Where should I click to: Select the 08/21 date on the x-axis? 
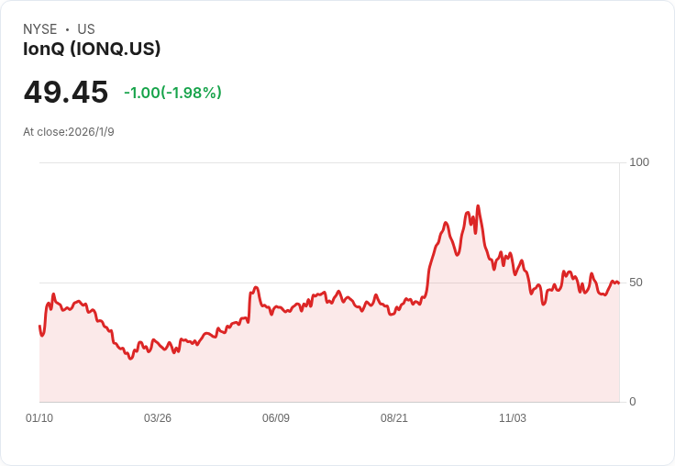pyautogui.click(x=394, y=418)
